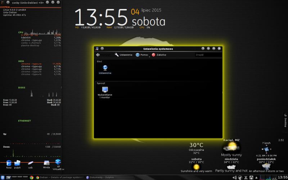Click the back arrow in System Settings
The height and width of the screenshot is (180, 288).
98,55
